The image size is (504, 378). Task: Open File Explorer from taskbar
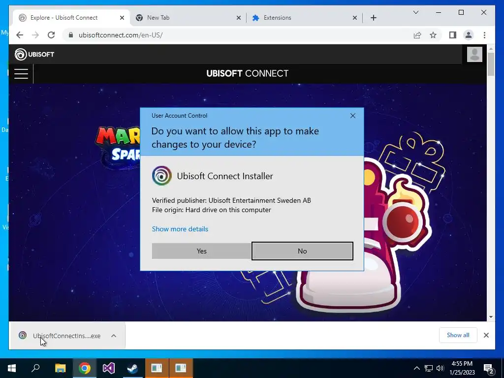pos(60,368)
